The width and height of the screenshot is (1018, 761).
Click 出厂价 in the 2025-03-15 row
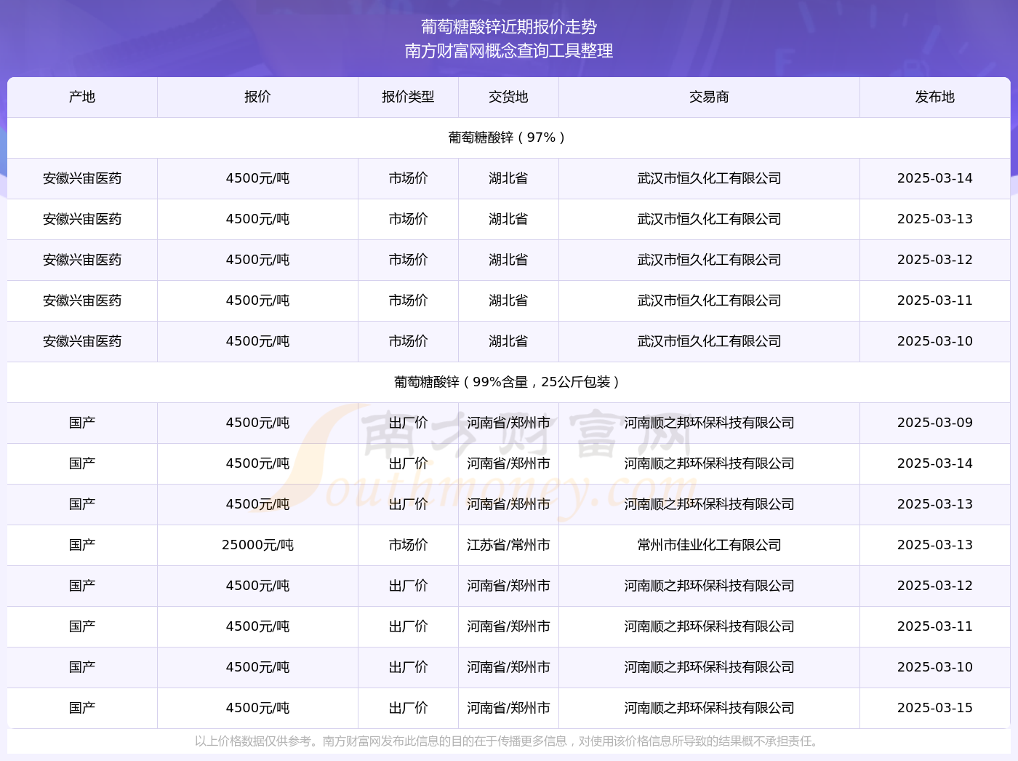(x=408, y=708)
